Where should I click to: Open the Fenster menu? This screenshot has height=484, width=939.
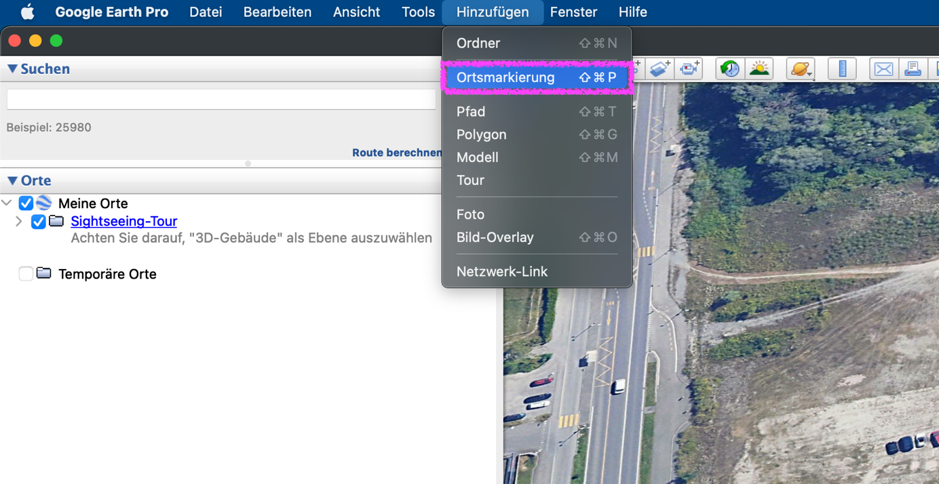click(573, 12)
